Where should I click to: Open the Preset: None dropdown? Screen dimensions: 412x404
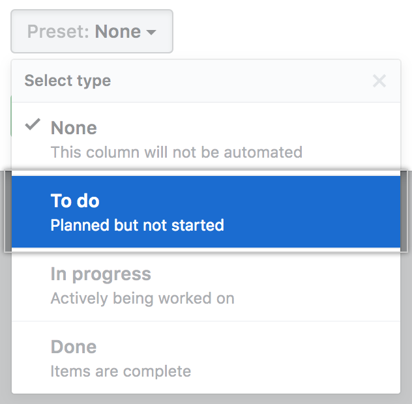pyautogui.click(x=92, y=31)
